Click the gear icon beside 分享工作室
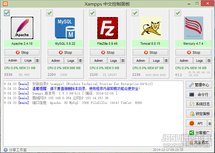The image size is (215, 153). [x=6, y=150]
